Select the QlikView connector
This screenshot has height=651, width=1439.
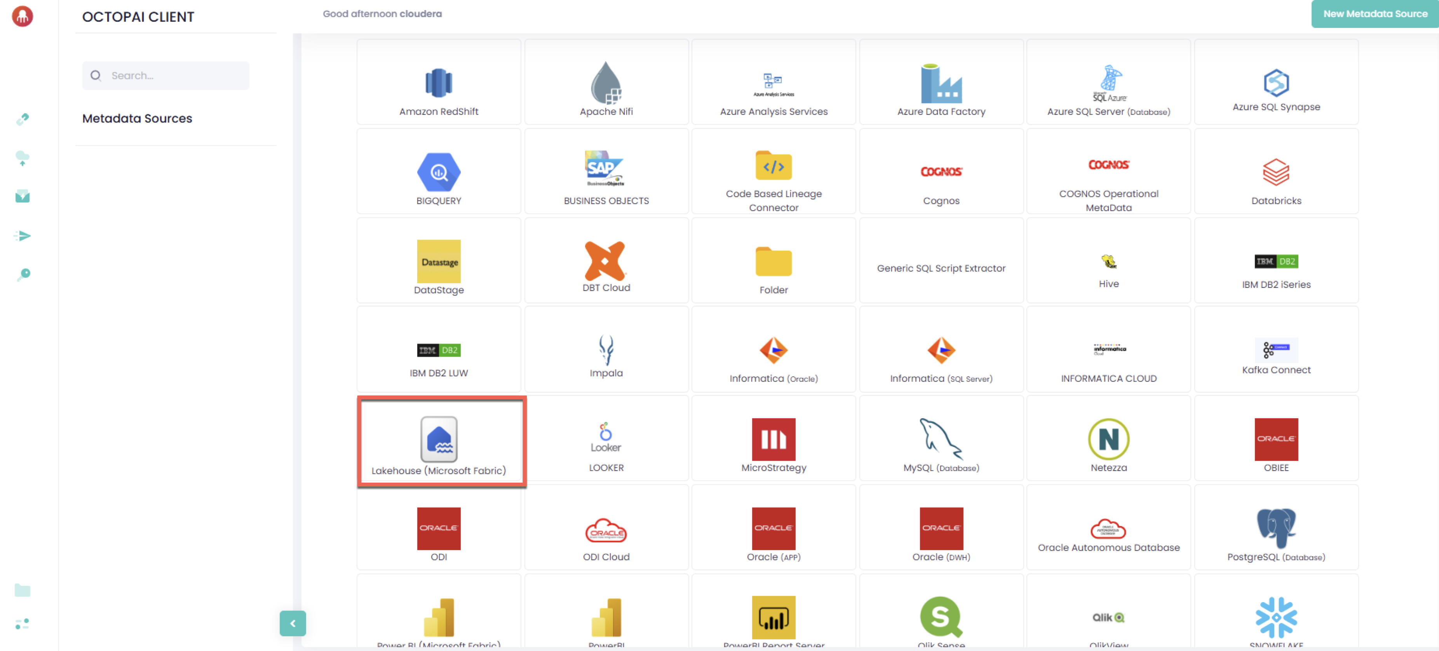[1109, 611]
